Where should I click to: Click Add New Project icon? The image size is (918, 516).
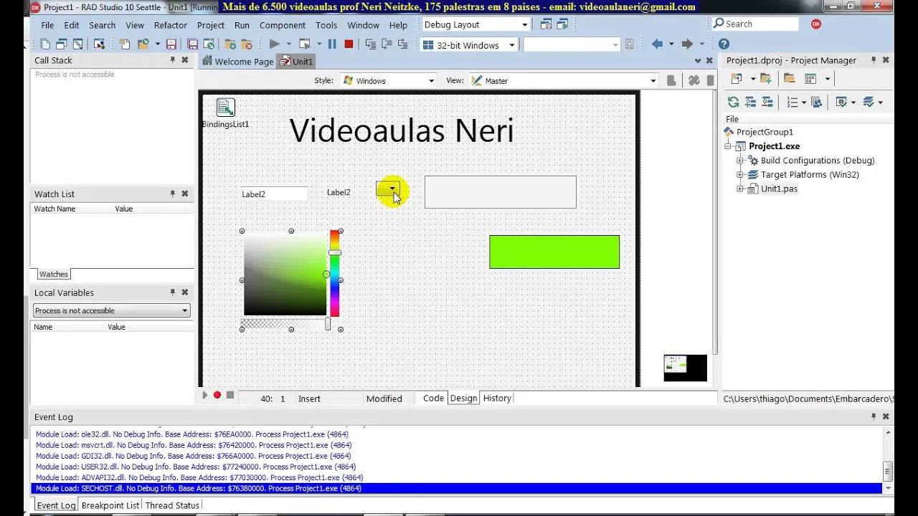(x=736, y=79)
